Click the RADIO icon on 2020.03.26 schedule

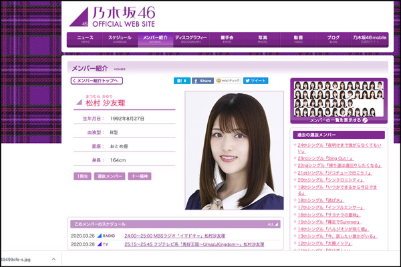click(108, 236)
